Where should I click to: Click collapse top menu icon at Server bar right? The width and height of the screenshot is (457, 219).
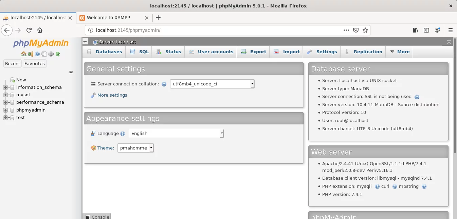(x=449, y=42)
